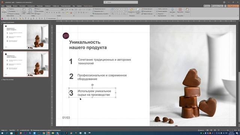Viewport: 240px width, 135px height.
Task: Select the first slide thumbnail
Action: coord(26,37)
